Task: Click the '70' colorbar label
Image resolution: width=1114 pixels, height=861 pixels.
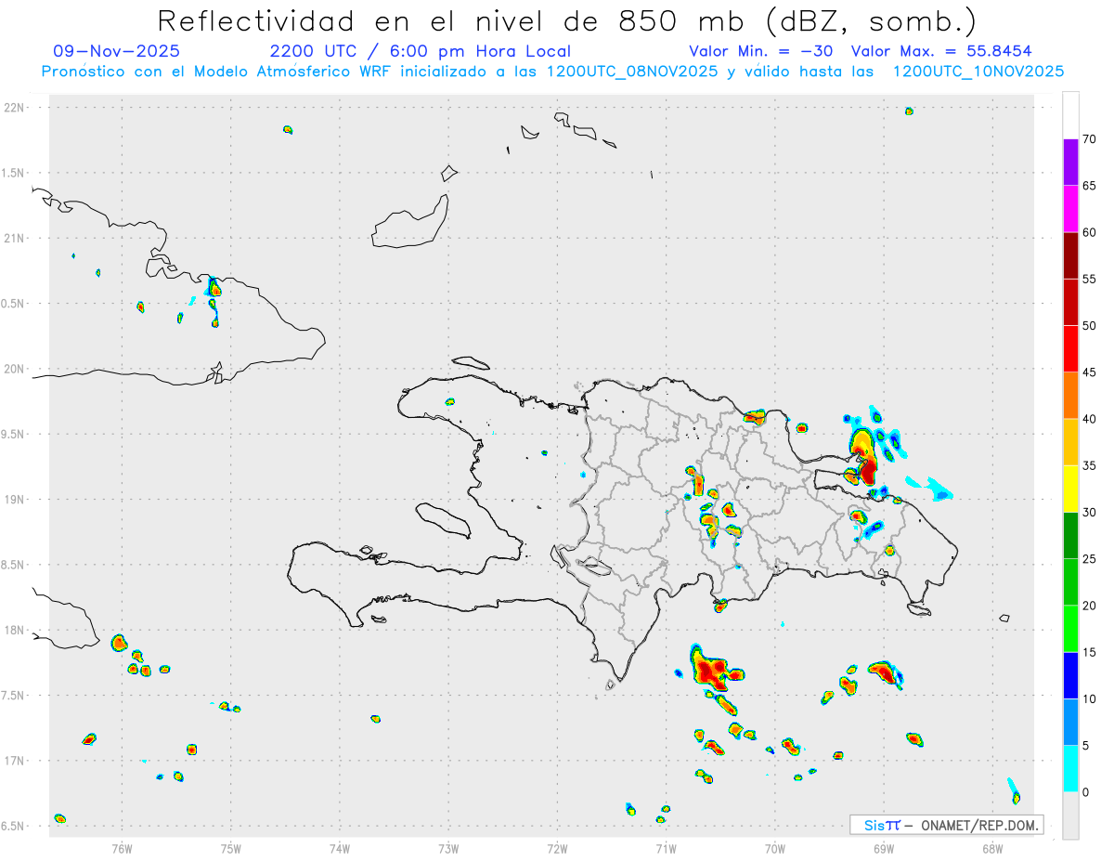Action: click(x=1090, y=139)
